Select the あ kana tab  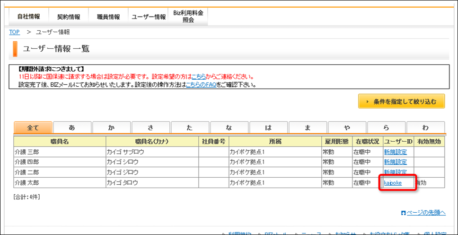coord(72,128)
